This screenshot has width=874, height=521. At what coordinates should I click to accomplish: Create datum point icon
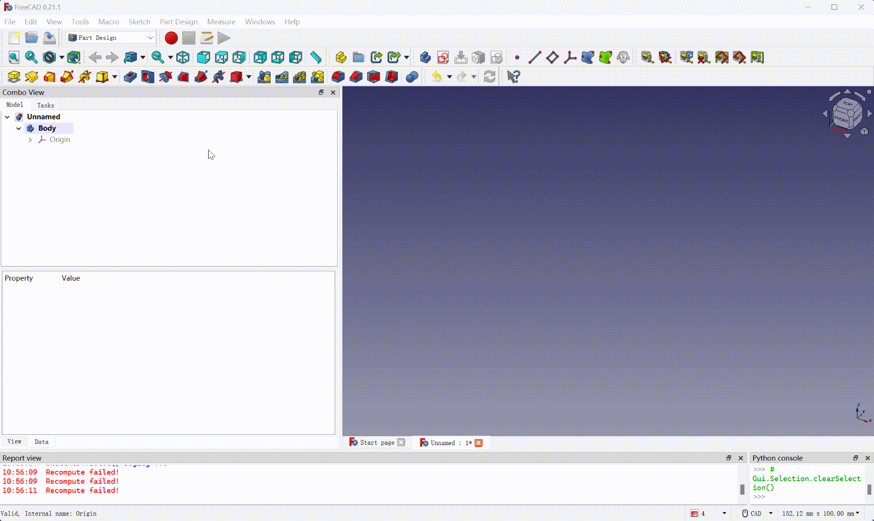(x=517, y=58)
